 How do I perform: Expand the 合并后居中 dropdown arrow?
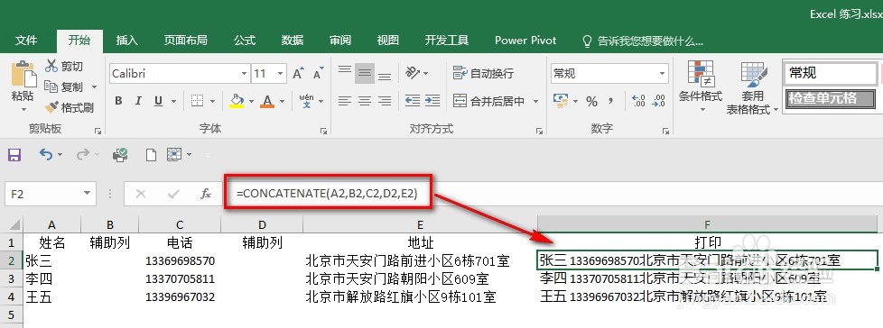click(x=535, y=102)
